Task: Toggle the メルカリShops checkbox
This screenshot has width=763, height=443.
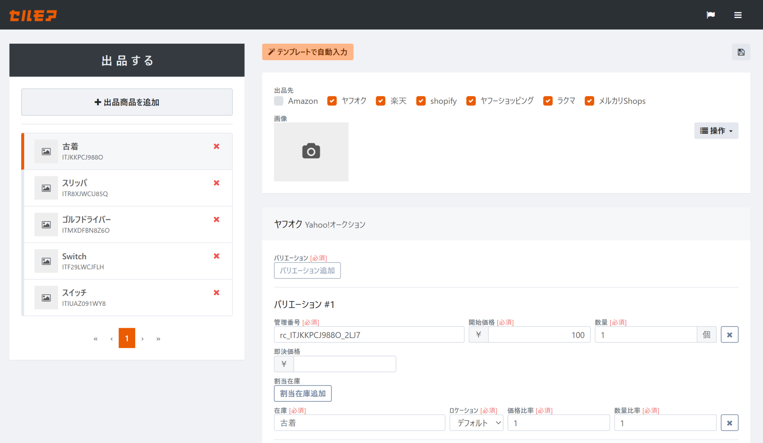Action: (x=589, y=101)
